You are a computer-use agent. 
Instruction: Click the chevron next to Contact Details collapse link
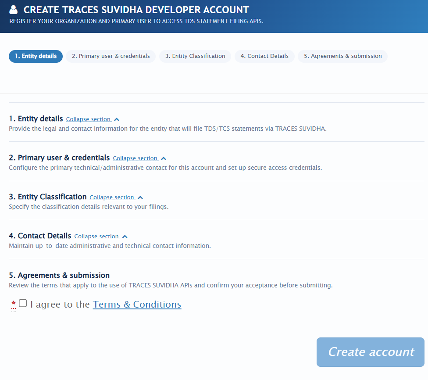tap(125, 236)
